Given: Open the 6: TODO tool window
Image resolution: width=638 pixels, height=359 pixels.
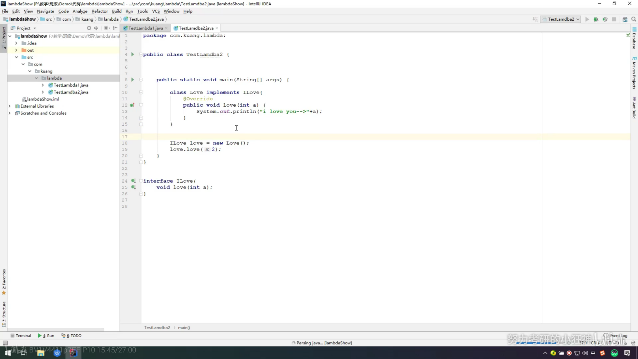Looking at the screenshot, I should (71, 336).
